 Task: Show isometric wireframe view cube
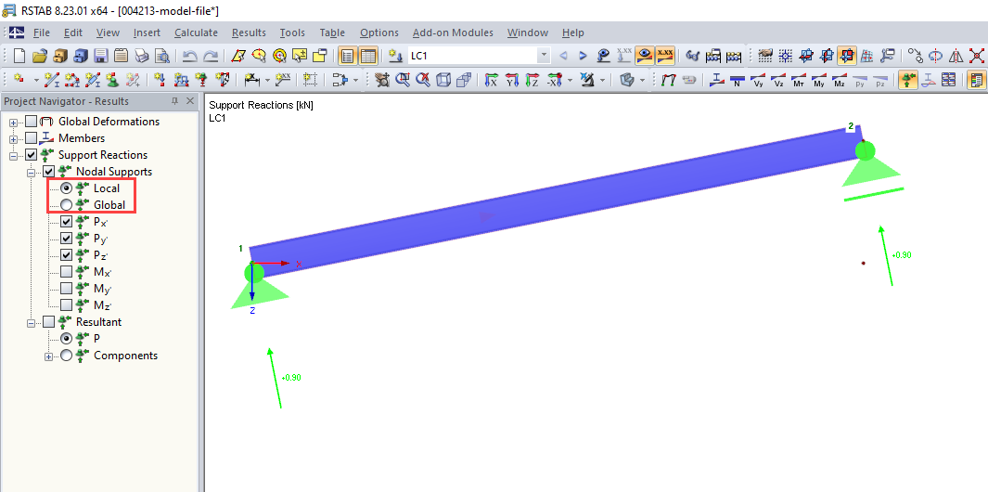pos(443,80)
